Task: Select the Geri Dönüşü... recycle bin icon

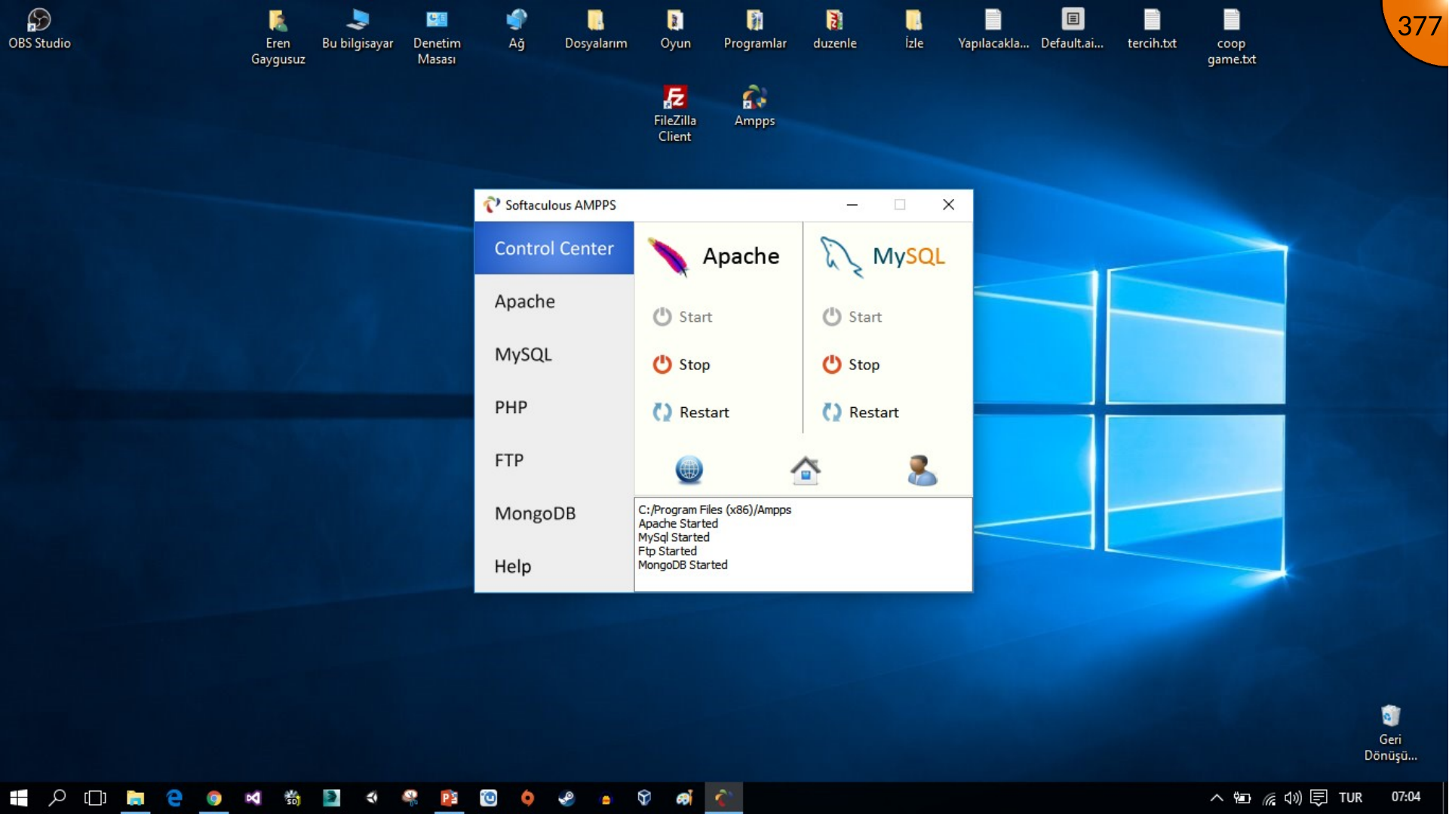Action: (1390, 733)
